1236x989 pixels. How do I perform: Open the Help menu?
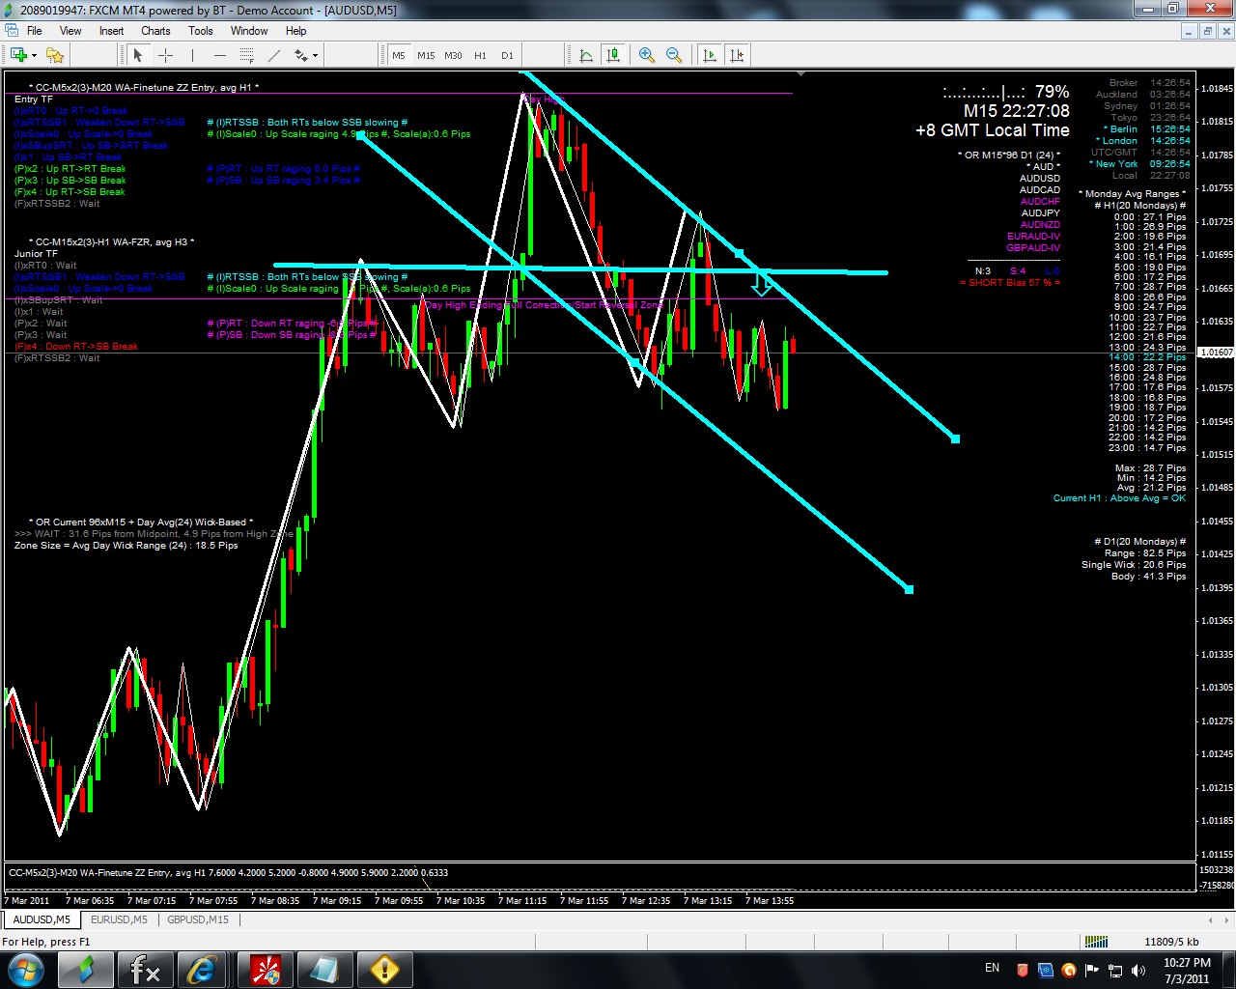pos(295,31)
